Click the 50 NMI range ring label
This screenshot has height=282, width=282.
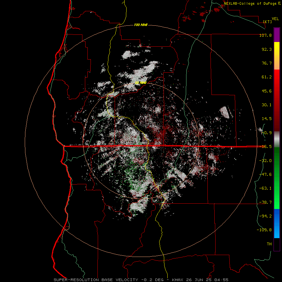coord(141,83)
